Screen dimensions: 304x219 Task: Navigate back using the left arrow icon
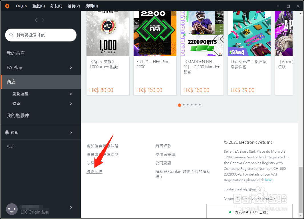pos(36,20)
